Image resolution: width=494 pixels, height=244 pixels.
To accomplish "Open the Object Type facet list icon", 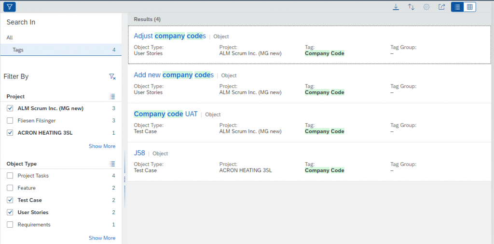I will click(x=112, y=164).
